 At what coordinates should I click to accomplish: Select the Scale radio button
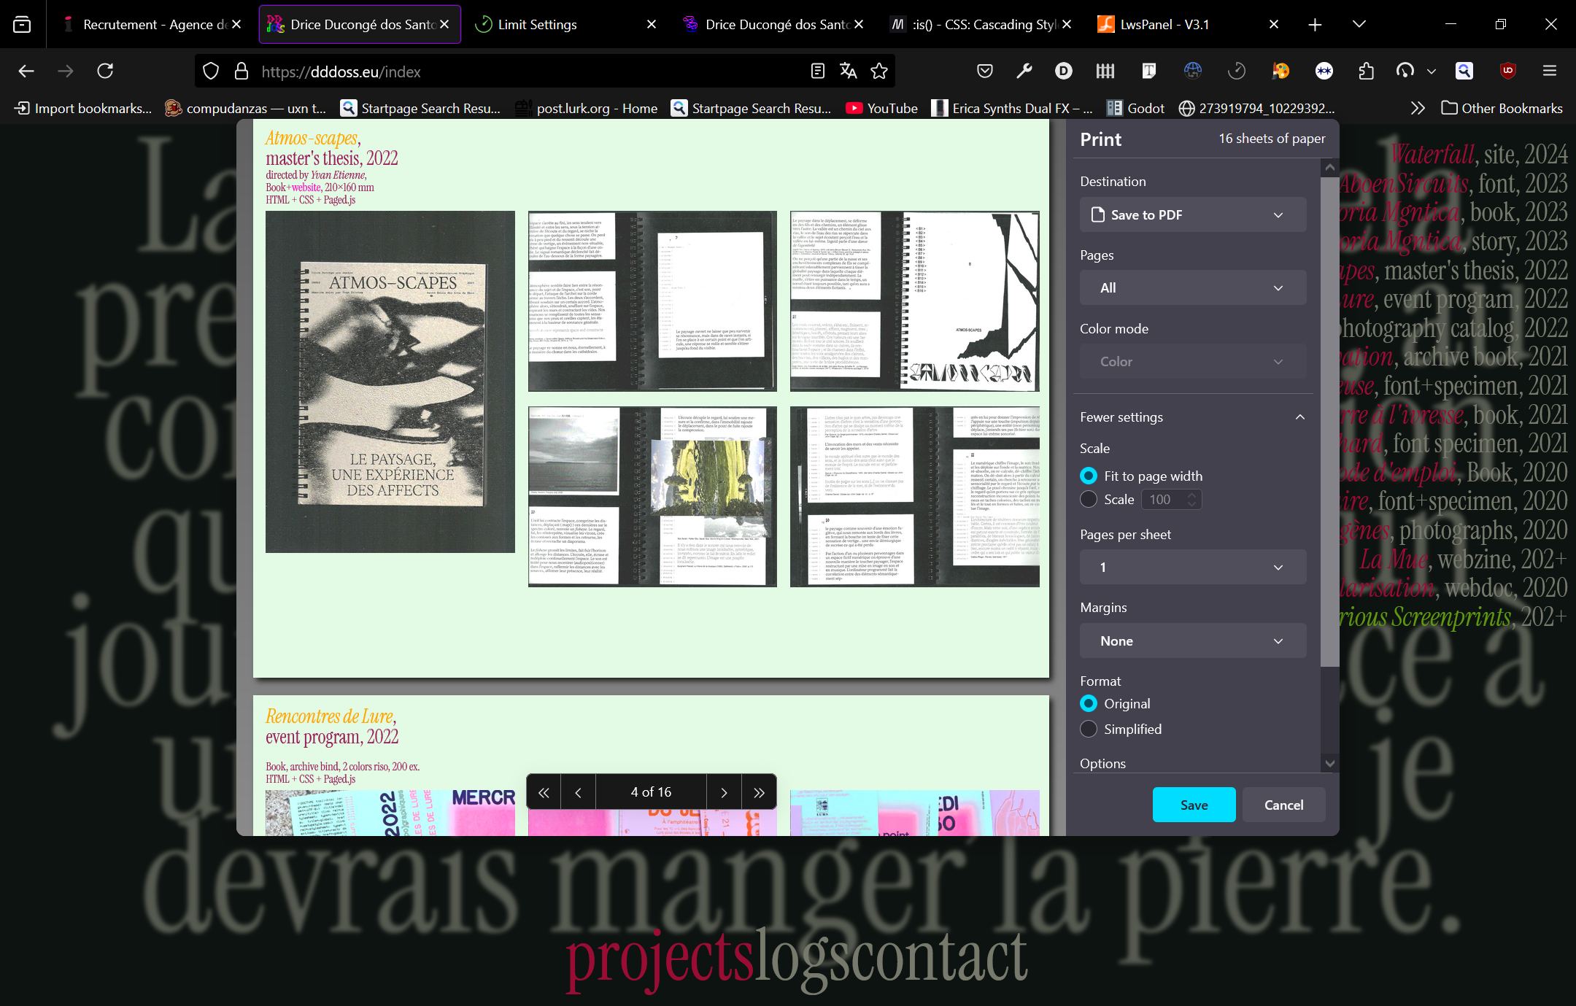coord(1088,499)
